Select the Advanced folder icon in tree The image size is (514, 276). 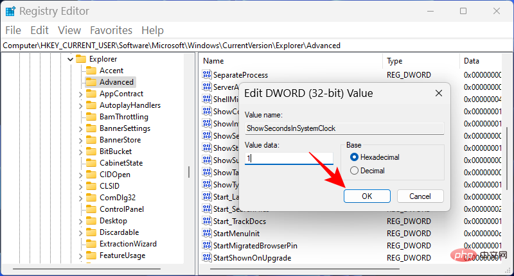click(x=91, y=82)
